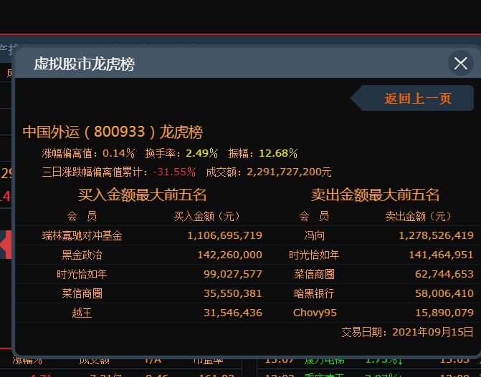This screenshot has height=377, width=481.
Task: Click 菜信商圈 in the sell list
Action: [314, 274]
